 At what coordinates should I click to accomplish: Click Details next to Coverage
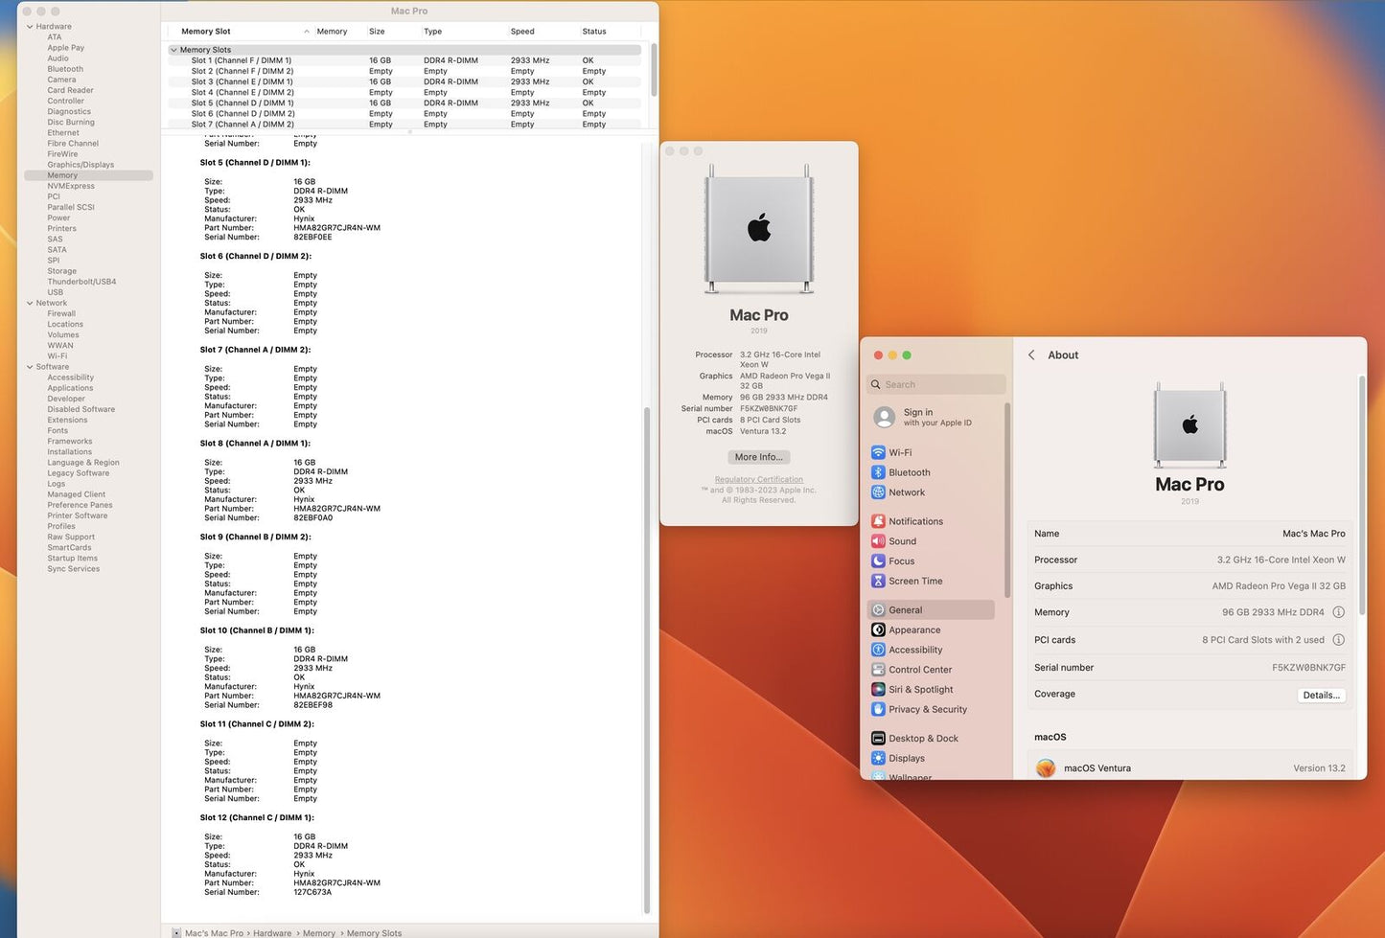click(x=1321, y=694)
